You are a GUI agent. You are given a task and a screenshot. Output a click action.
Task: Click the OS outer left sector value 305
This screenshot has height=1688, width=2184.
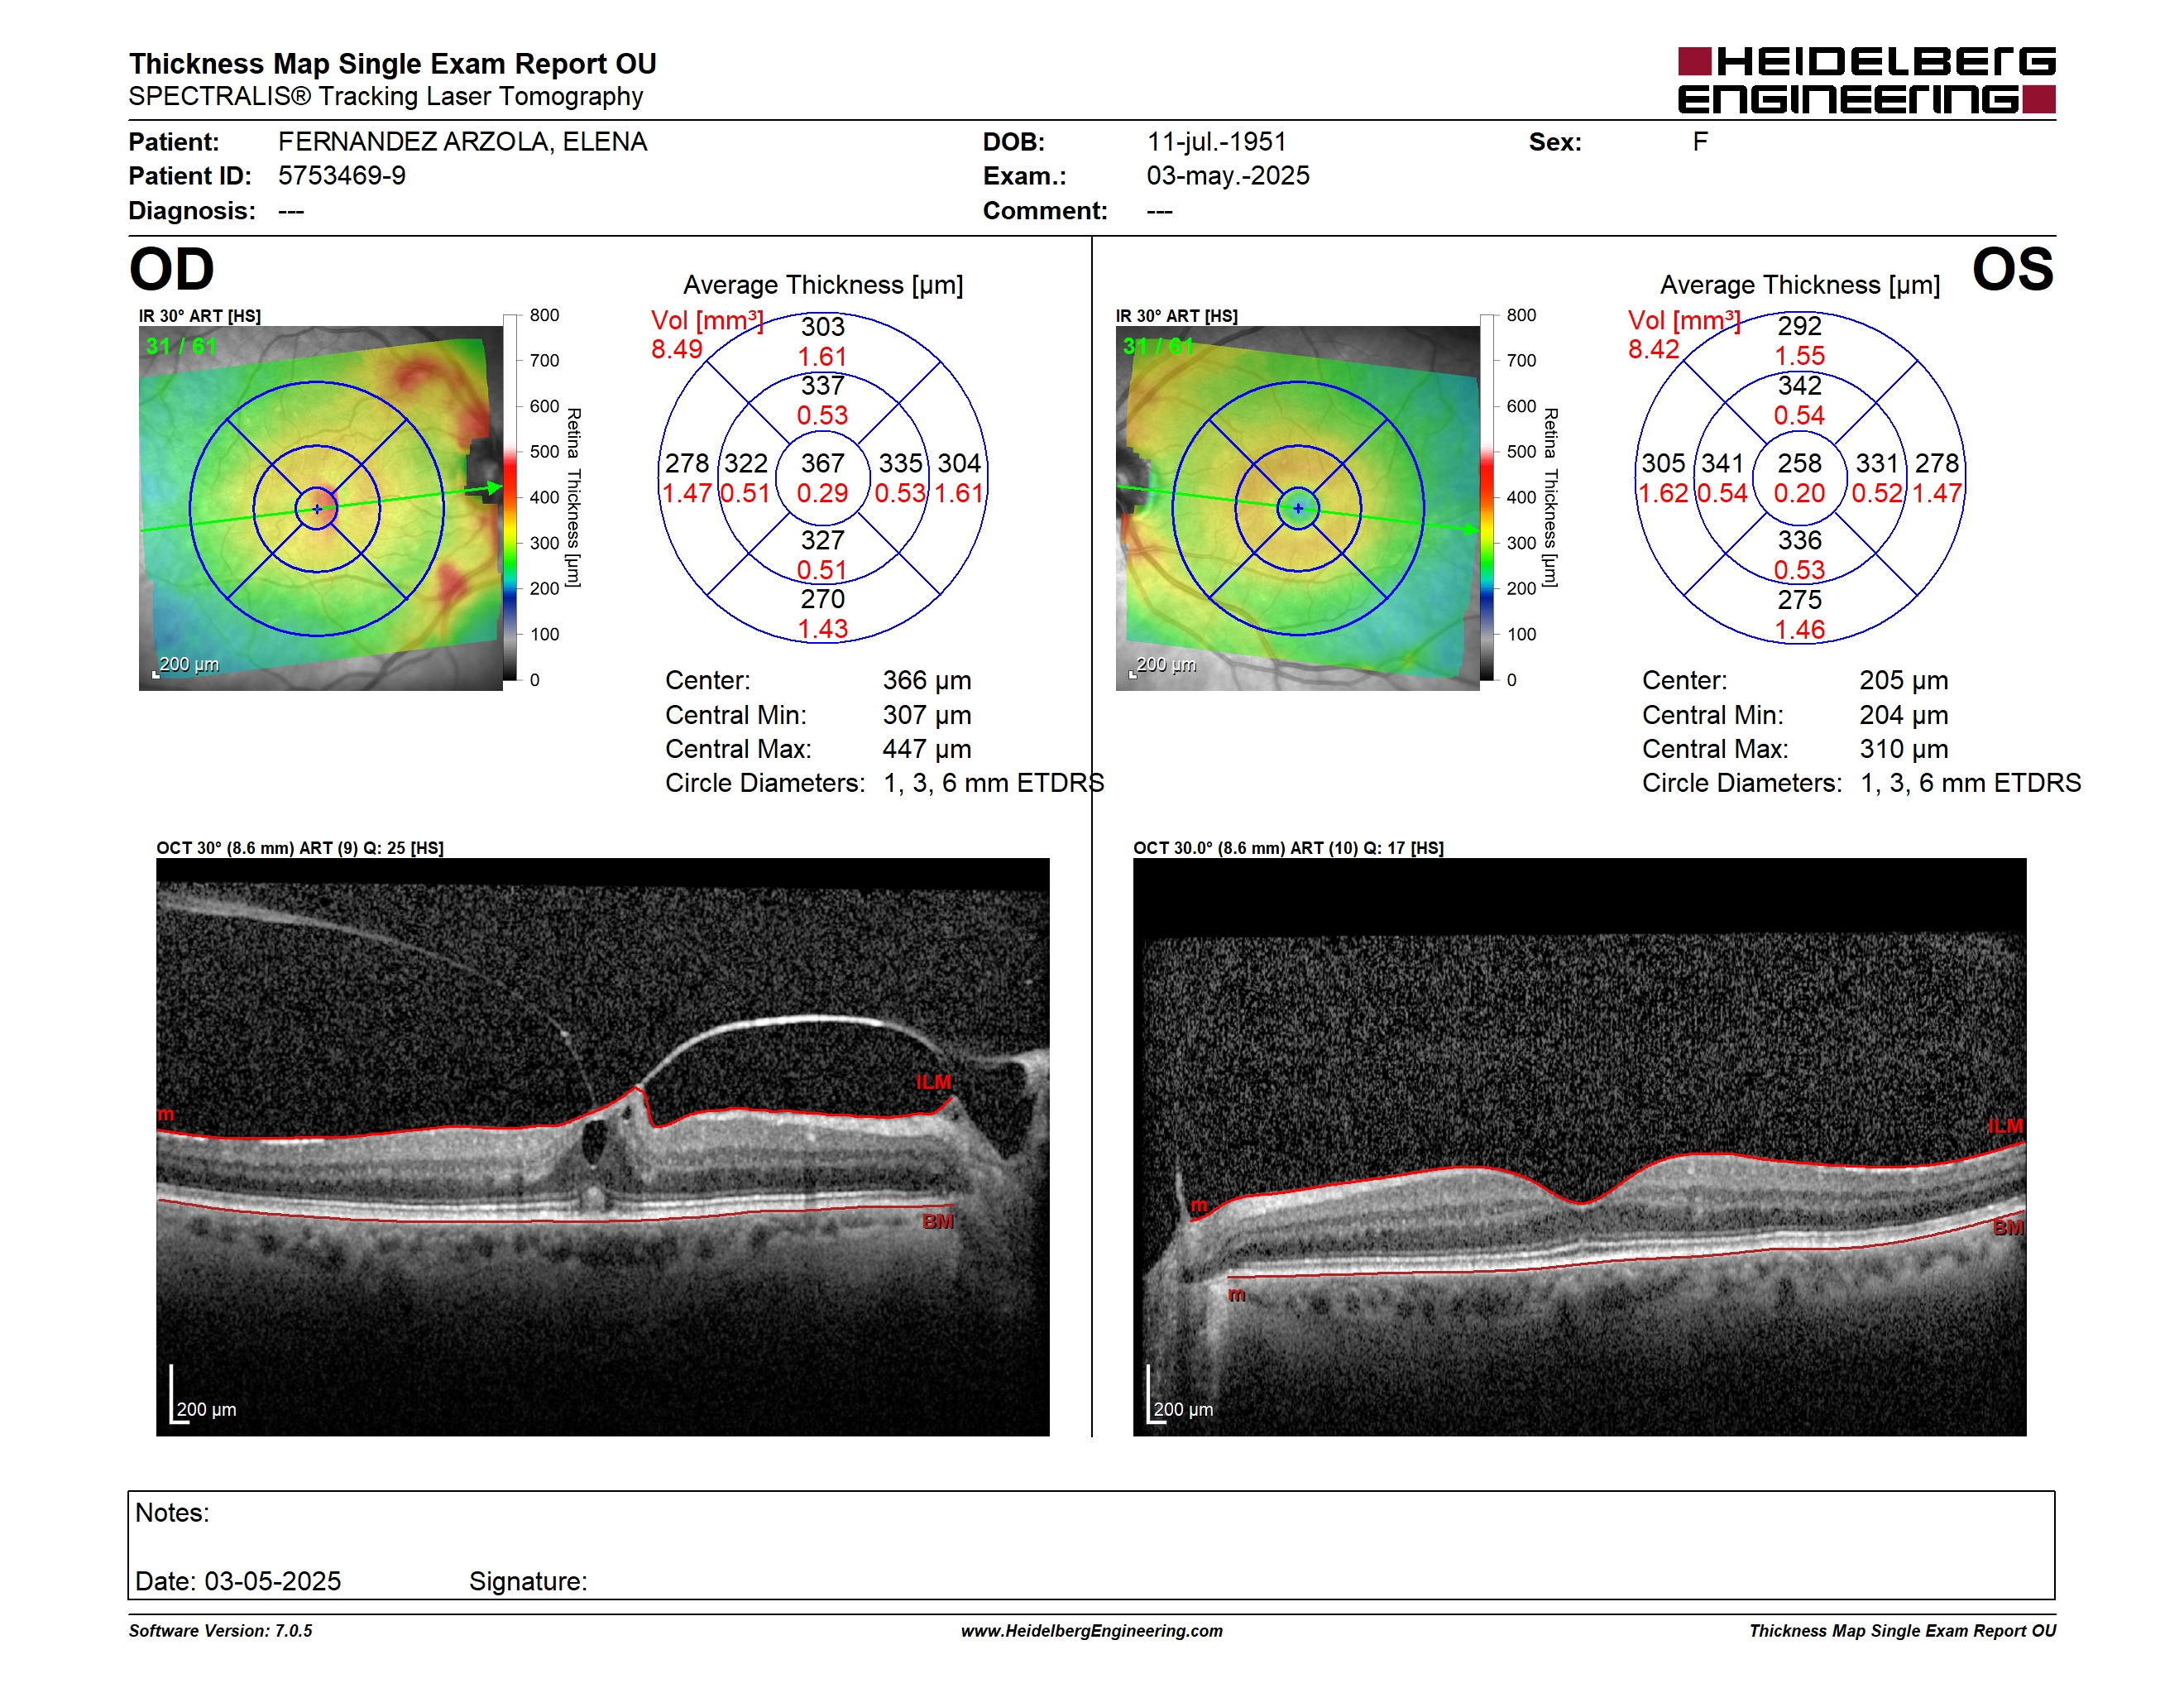coord(1664,463)
